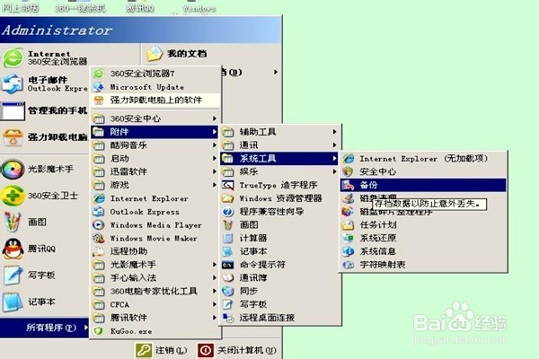Click 注销(L) button label

point(172,350)
